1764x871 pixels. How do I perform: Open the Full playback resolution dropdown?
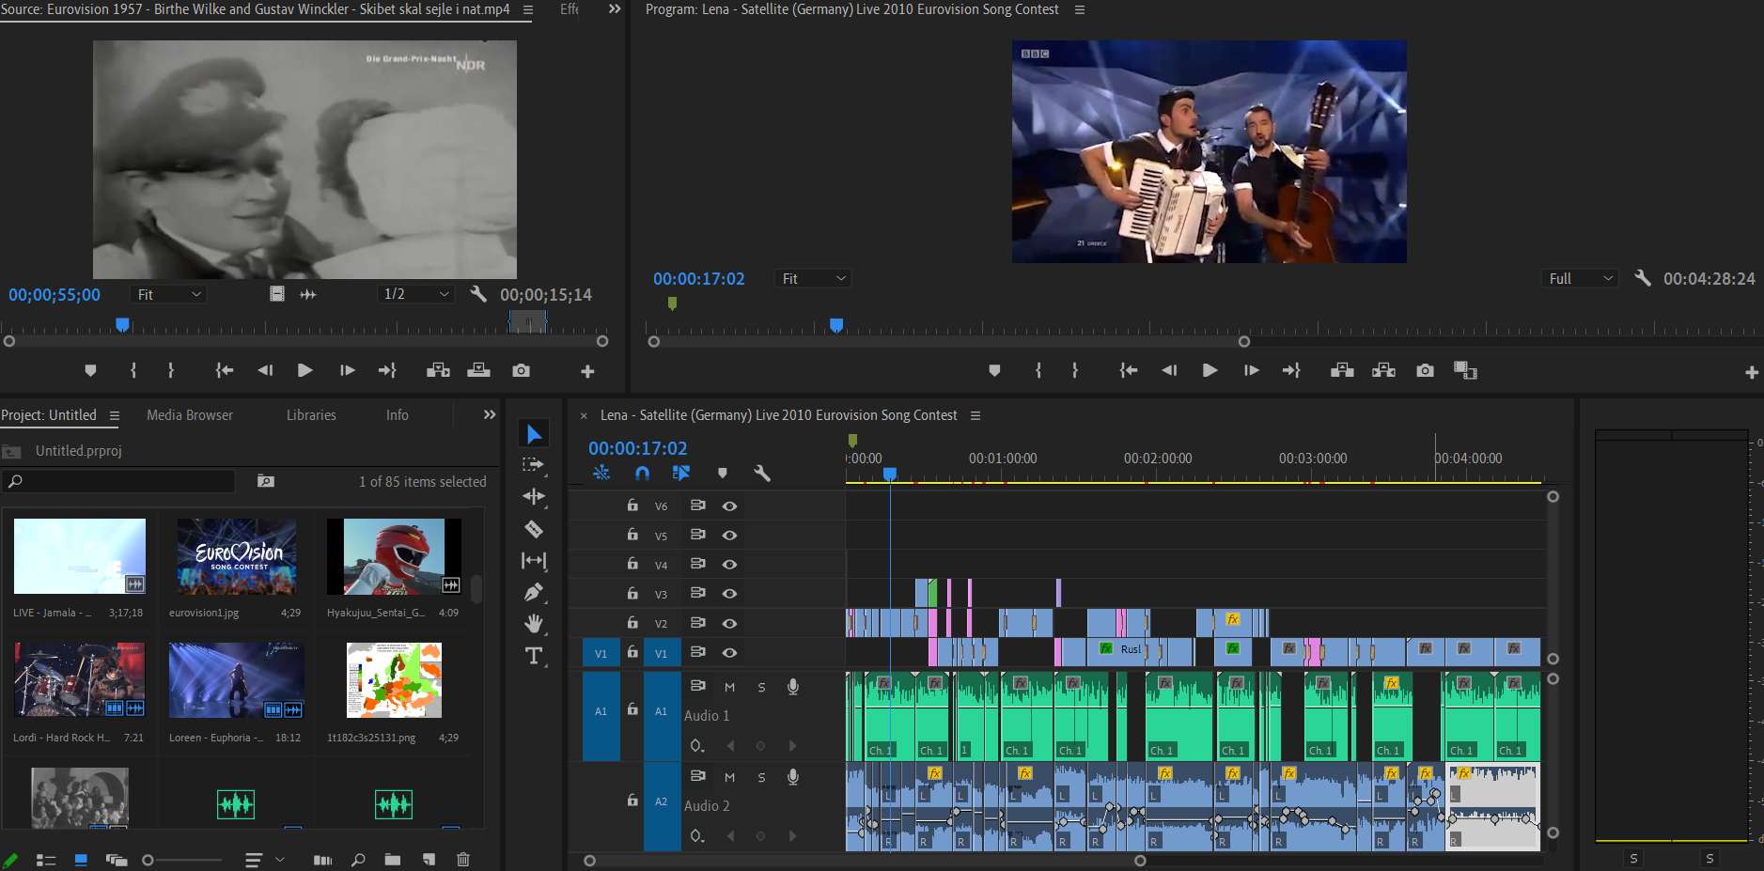pyautogui.click(x=1581, y=279)
